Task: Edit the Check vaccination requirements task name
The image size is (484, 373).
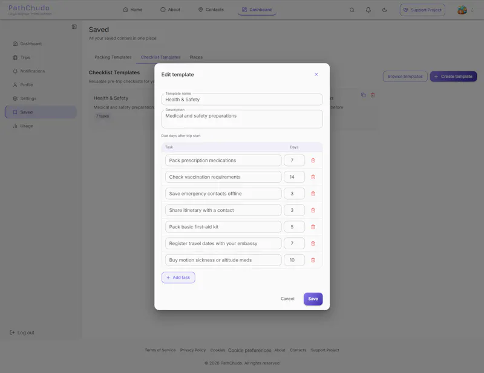Action: click(x=223, y=177)
